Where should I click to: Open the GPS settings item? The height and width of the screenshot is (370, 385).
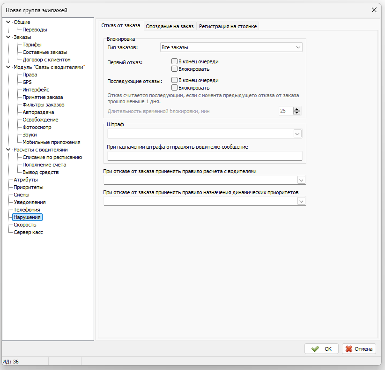point(27,82)
